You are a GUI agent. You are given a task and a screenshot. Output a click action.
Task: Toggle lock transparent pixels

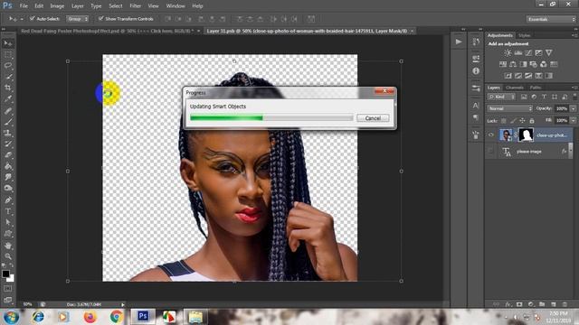(x=504, y=120)
